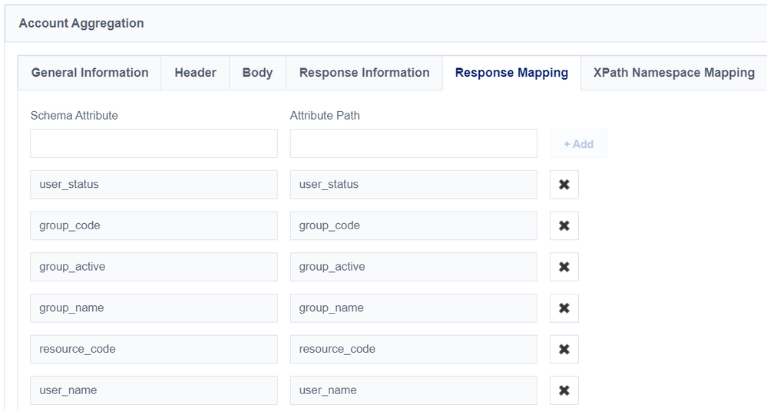The width and height of the screenshot is (767, 411).
Task: Delete the user_name mapping row
Action: point(564,390)
